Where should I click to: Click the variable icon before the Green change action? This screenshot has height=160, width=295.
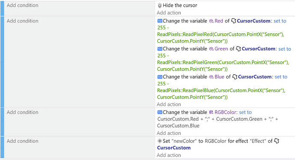(x=160, y=49)
